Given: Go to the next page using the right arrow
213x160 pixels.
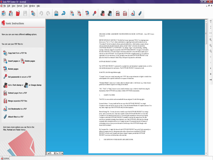Looking at the screenshot, I should [x=211, y=68].
